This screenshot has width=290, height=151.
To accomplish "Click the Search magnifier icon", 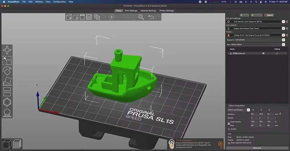I will pos(141,17).
